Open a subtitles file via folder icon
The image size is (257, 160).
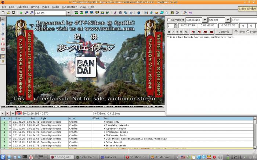(x=8, y=13)
